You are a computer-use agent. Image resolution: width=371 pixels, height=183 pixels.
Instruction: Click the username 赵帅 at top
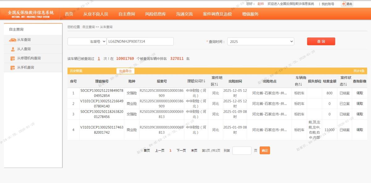261,4
